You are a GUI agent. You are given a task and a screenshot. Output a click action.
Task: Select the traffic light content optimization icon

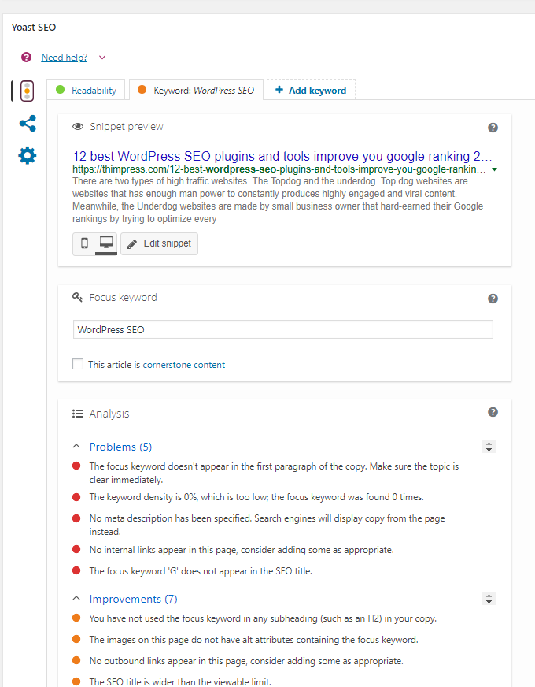[27, 91]
